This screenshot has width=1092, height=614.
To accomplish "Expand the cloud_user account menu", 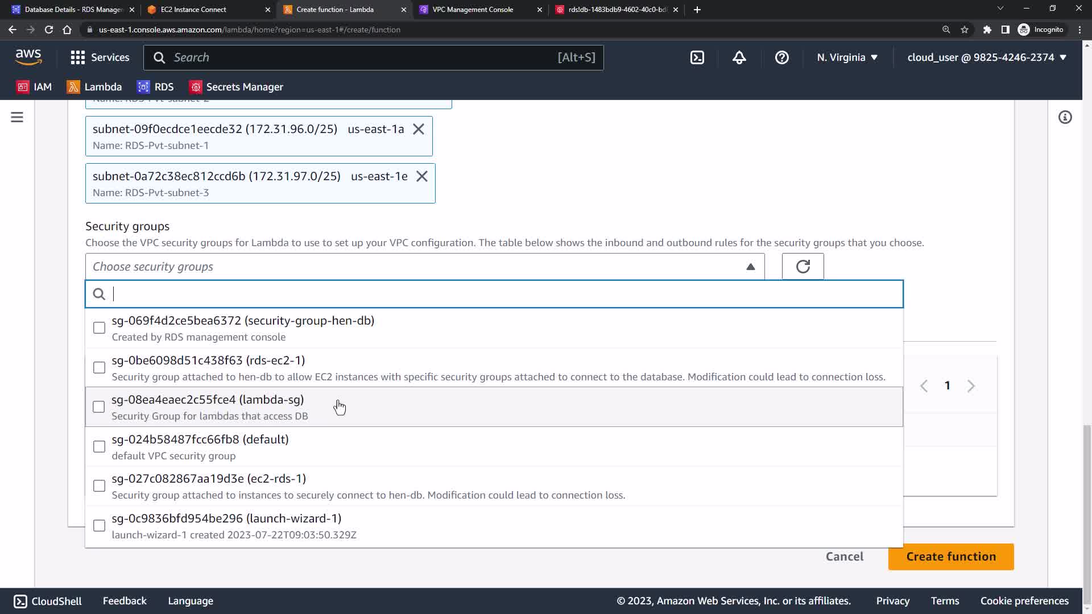I will click(986, 57).
